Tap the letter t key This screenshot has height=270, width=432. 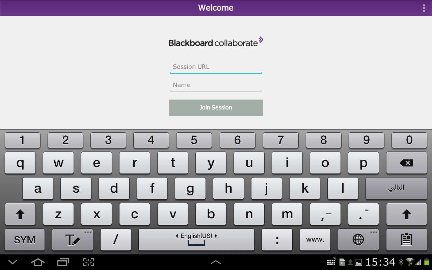pos(173,163)
